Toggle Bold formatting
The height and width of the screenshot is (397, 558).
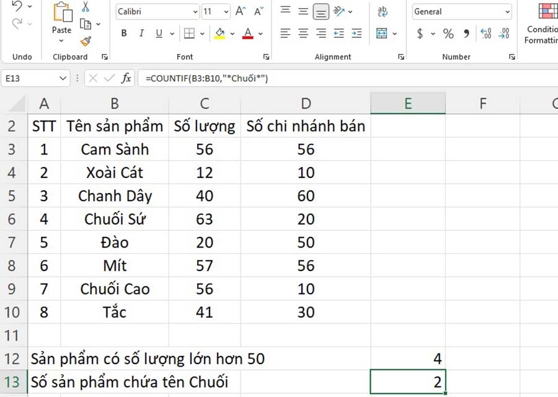click(x=124, y=33)
